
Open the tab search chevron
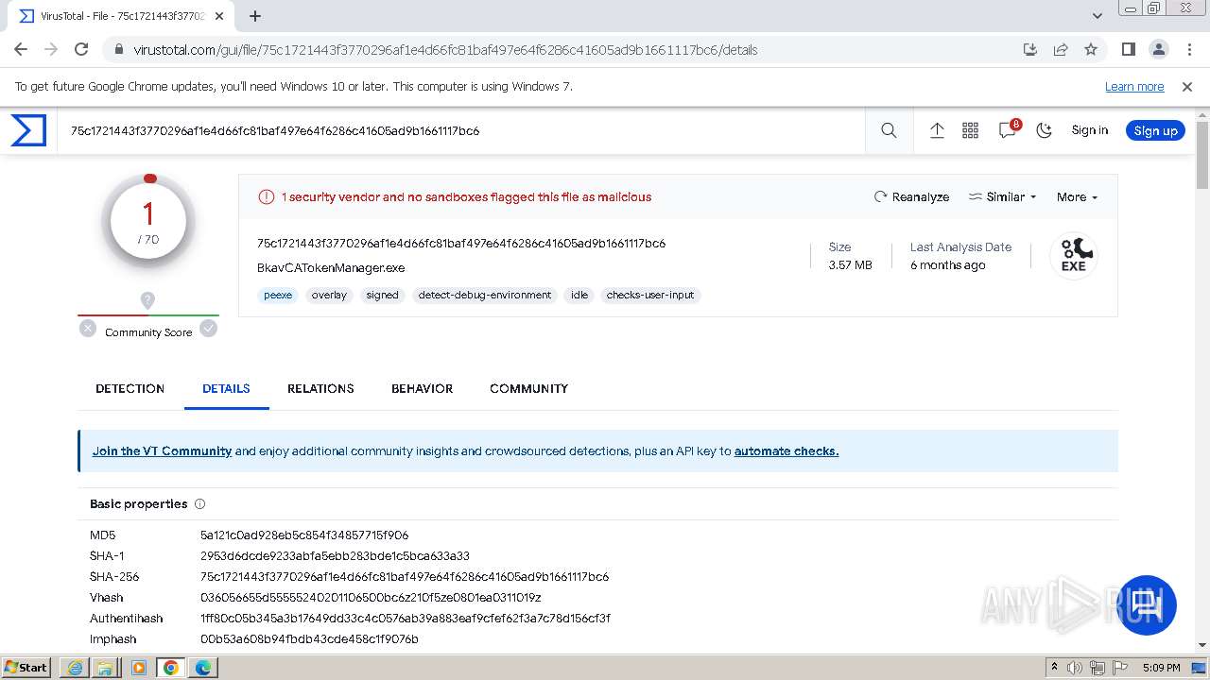coord(1098,16)
